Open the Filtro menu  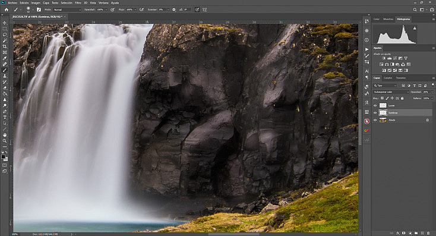pos(78,3)
